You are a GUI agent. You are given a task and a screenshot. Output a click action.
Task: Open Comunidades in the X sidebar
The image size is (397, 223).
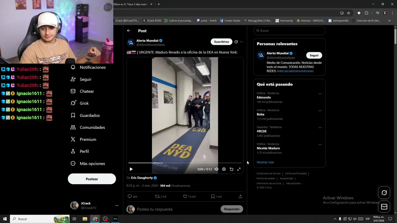88,127
